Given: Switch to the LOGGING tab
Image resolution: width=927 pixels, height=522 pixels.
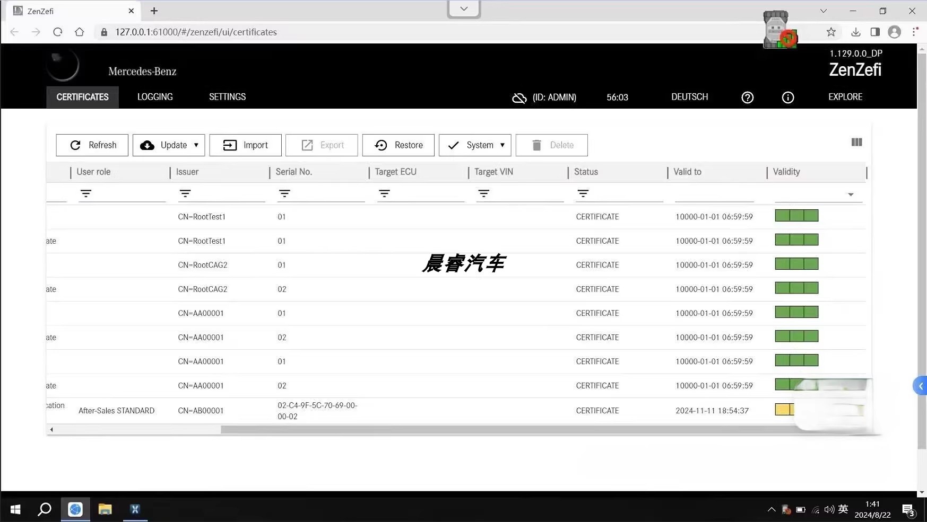Looking at the screenshot, I should (155, 97).
